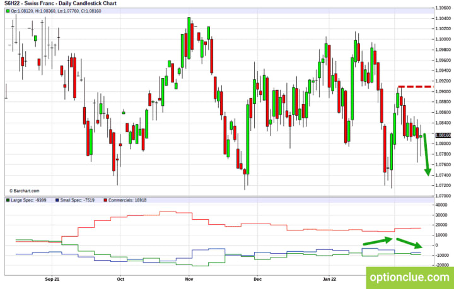This screenshot has height=289, width=454.
Task: Click the "Op:1.08120" open value in the header
Action: coord(22,11)
